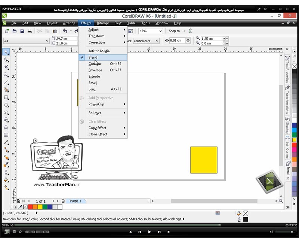Viewport: 299px width, 243px height.
Task: Click the Open folder icon
Action: tap(15, 31)
